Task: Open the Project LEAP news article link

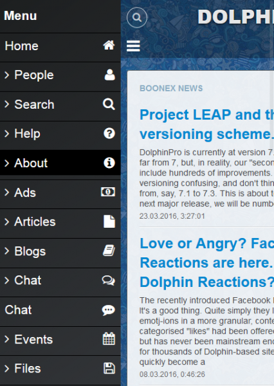Action: click(x=207, y=124)
